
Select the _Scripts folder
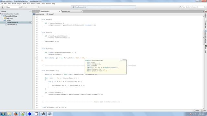pos(9,20)
